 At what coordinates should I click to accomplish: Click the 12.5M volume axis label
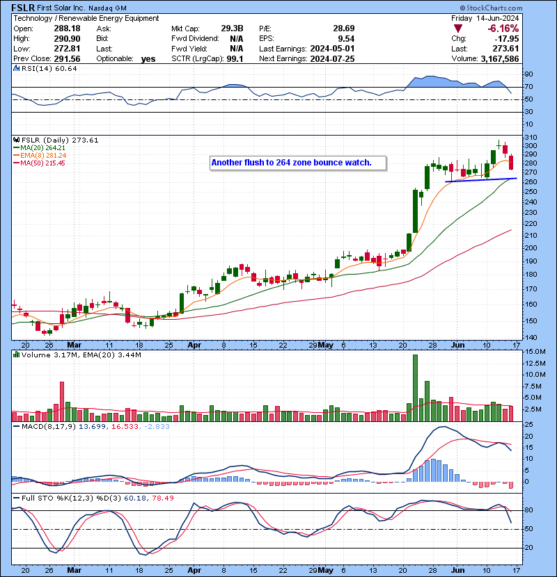pos(535,364)
